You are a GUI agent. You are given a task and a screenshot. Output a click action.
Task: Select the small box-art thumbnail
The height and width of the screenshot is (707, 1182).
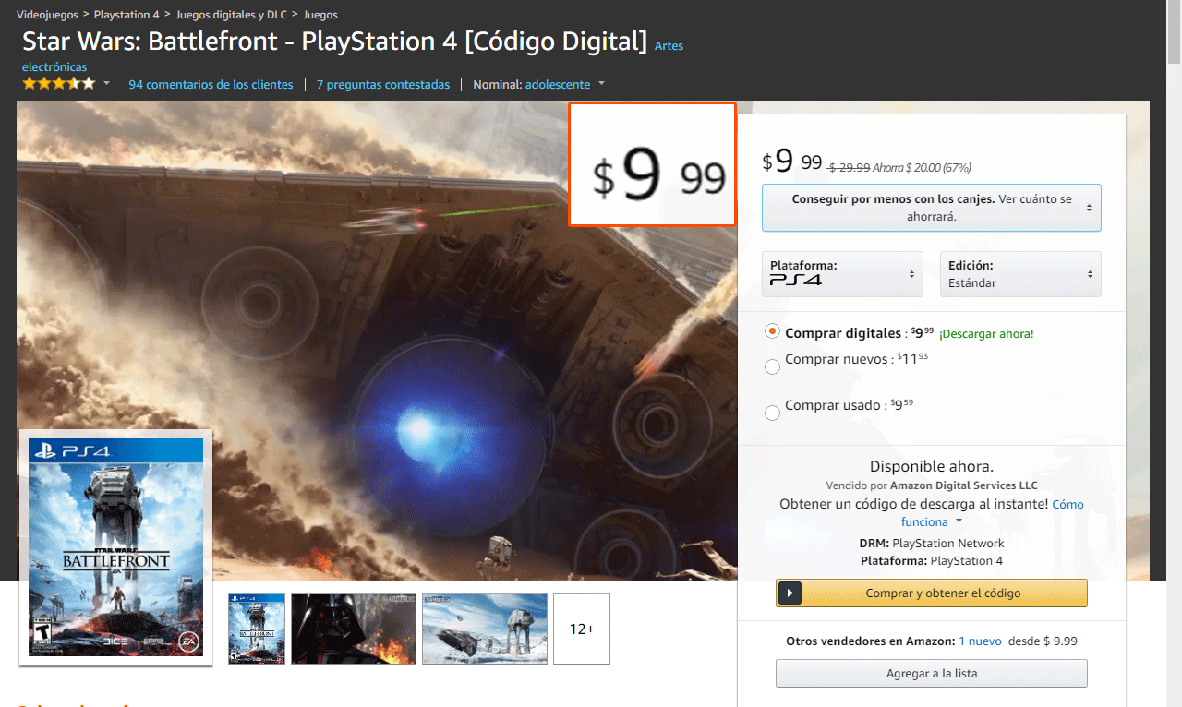point(257,629)
